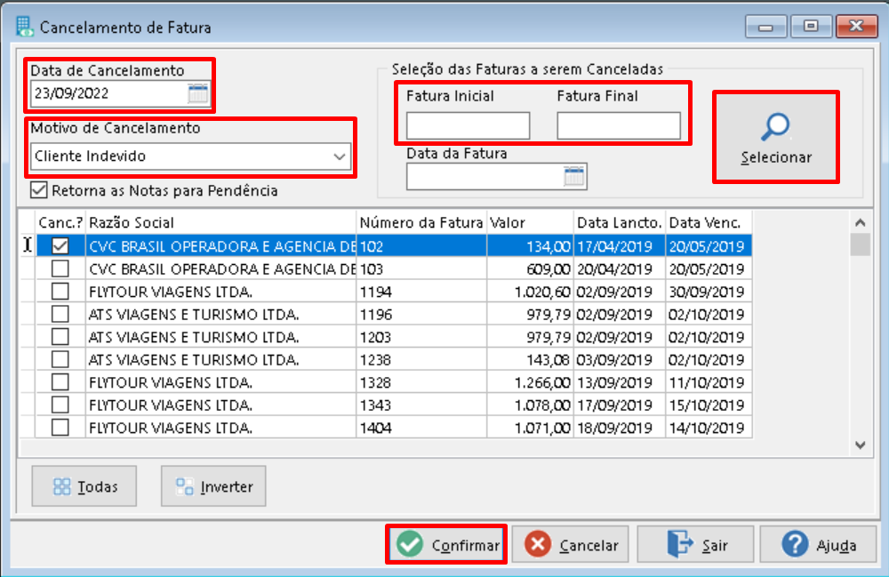Image resolution: width=889 pixels, height=577 pixels.
Task: Sort by Número da Fatura column header
Action: click(x=421, y=223)
